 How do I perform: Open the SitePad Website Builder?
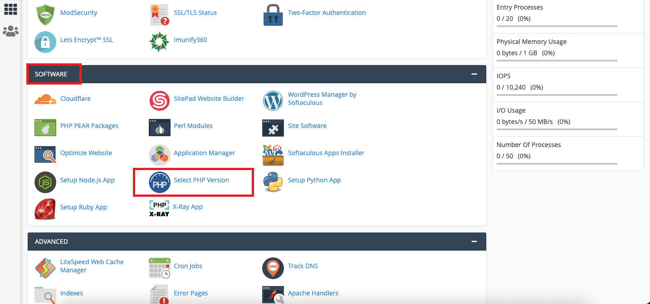(x=209, y=98)
